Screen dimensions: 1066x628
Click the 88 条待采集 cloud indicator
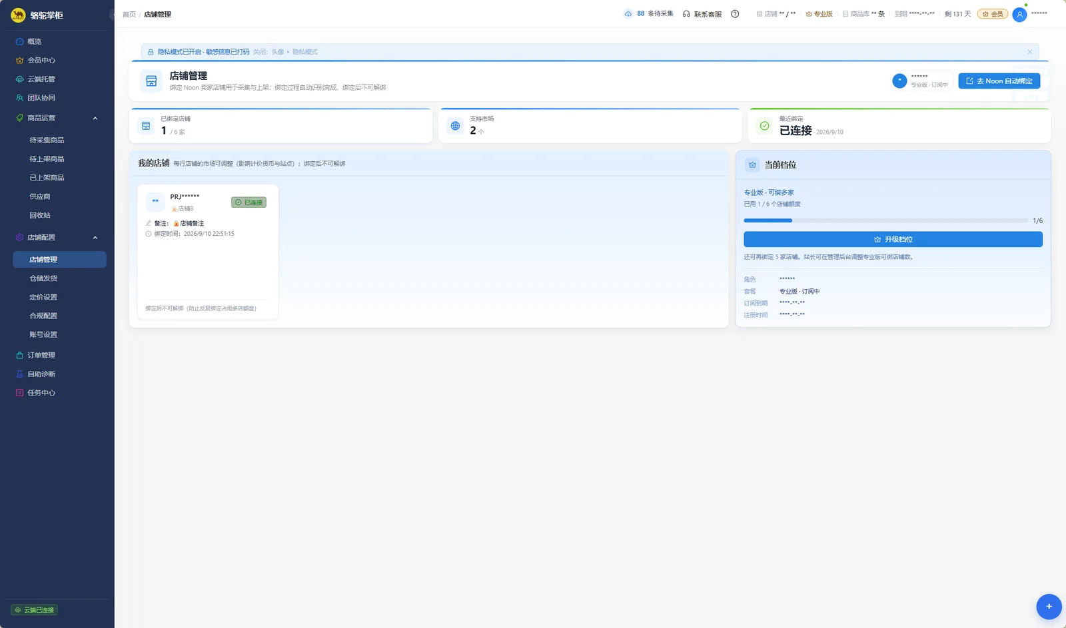click(x=648, y=14)
